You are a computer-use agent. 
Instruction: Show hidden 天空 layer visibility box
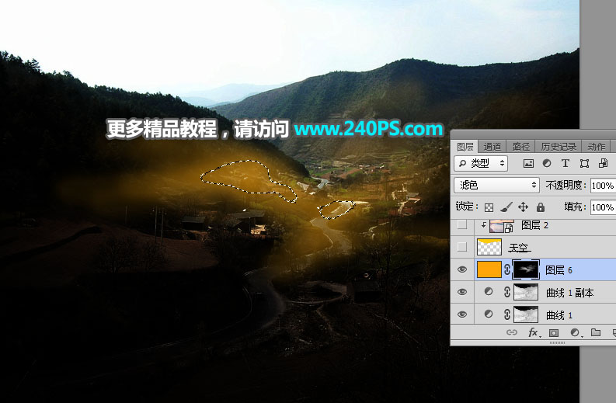[462, 247]
